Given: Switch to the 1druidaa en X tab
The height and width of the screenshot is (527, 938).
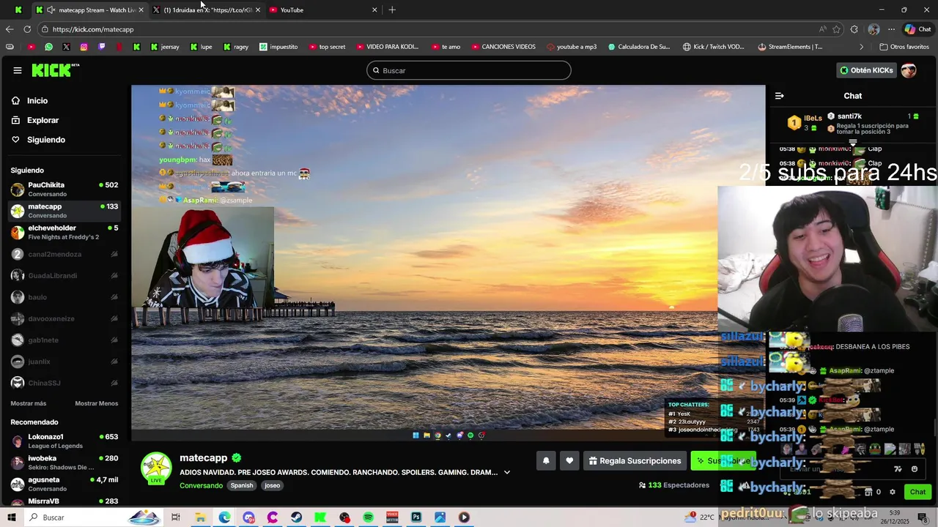Looking at the screenshot, I should [207, 10].
